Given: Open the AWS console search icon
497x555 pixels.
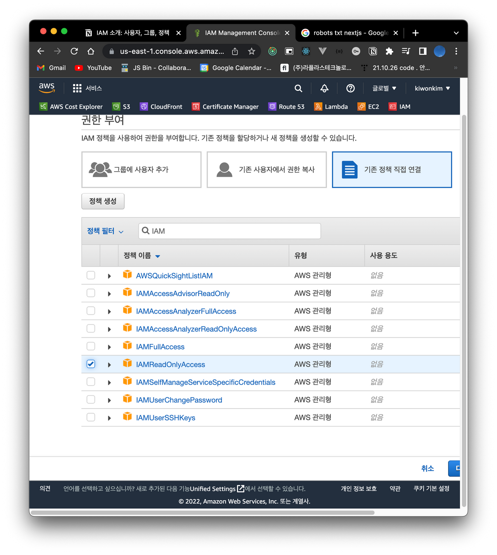Looking at the screenshot, I should pos(298,88).
